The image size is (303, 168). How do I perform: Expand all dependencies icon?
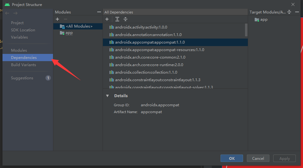[117, 19]
